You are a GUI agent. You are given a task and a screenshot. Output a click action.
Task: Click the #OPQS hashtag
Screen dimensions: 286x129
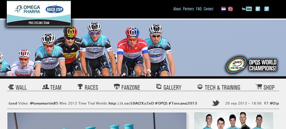[x=161, y=103]
